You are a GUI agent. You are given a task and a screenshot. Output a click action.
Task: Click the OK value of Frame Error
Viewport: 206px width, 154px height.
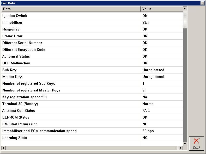click(x=145, y=36)
